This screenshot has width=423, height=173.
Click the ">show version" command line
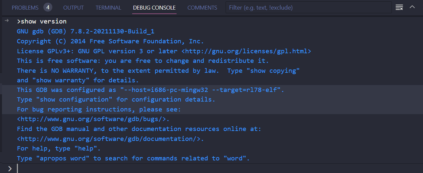tap(42, 22)
